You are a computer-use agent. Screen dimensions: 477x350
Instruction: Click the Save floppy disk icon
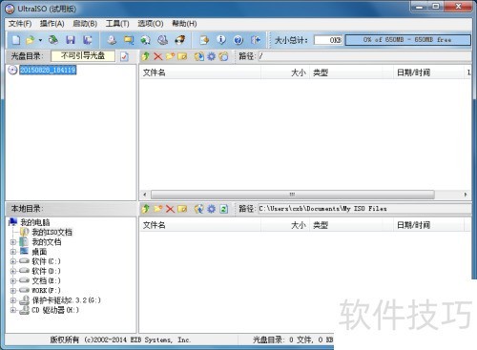pos(71,40)
